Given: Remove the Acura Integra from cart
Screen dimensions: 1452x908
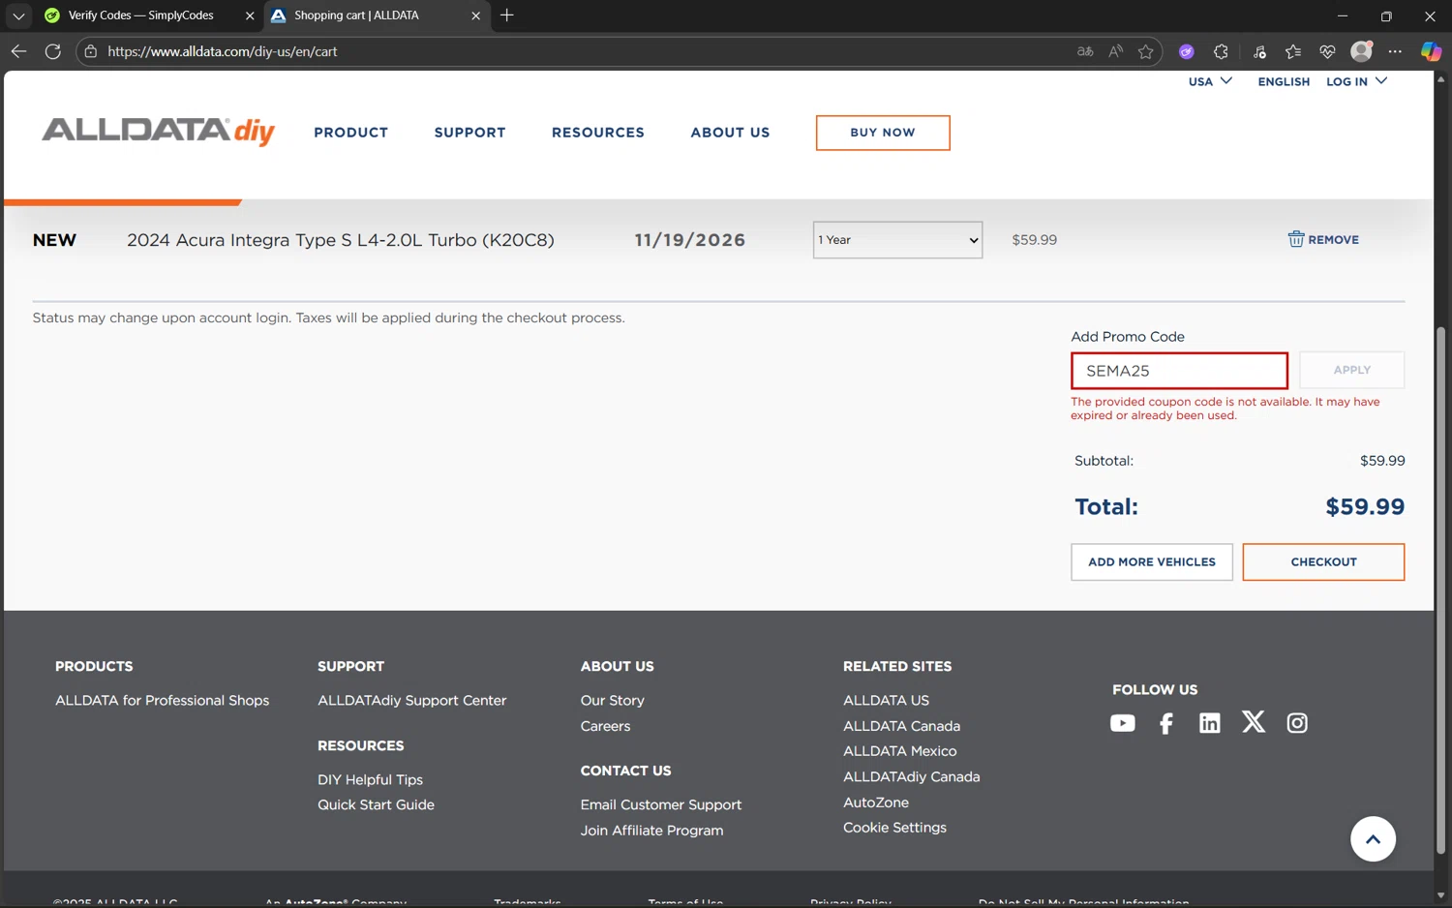Looking at the screenshot, I should coord(1322,239).
